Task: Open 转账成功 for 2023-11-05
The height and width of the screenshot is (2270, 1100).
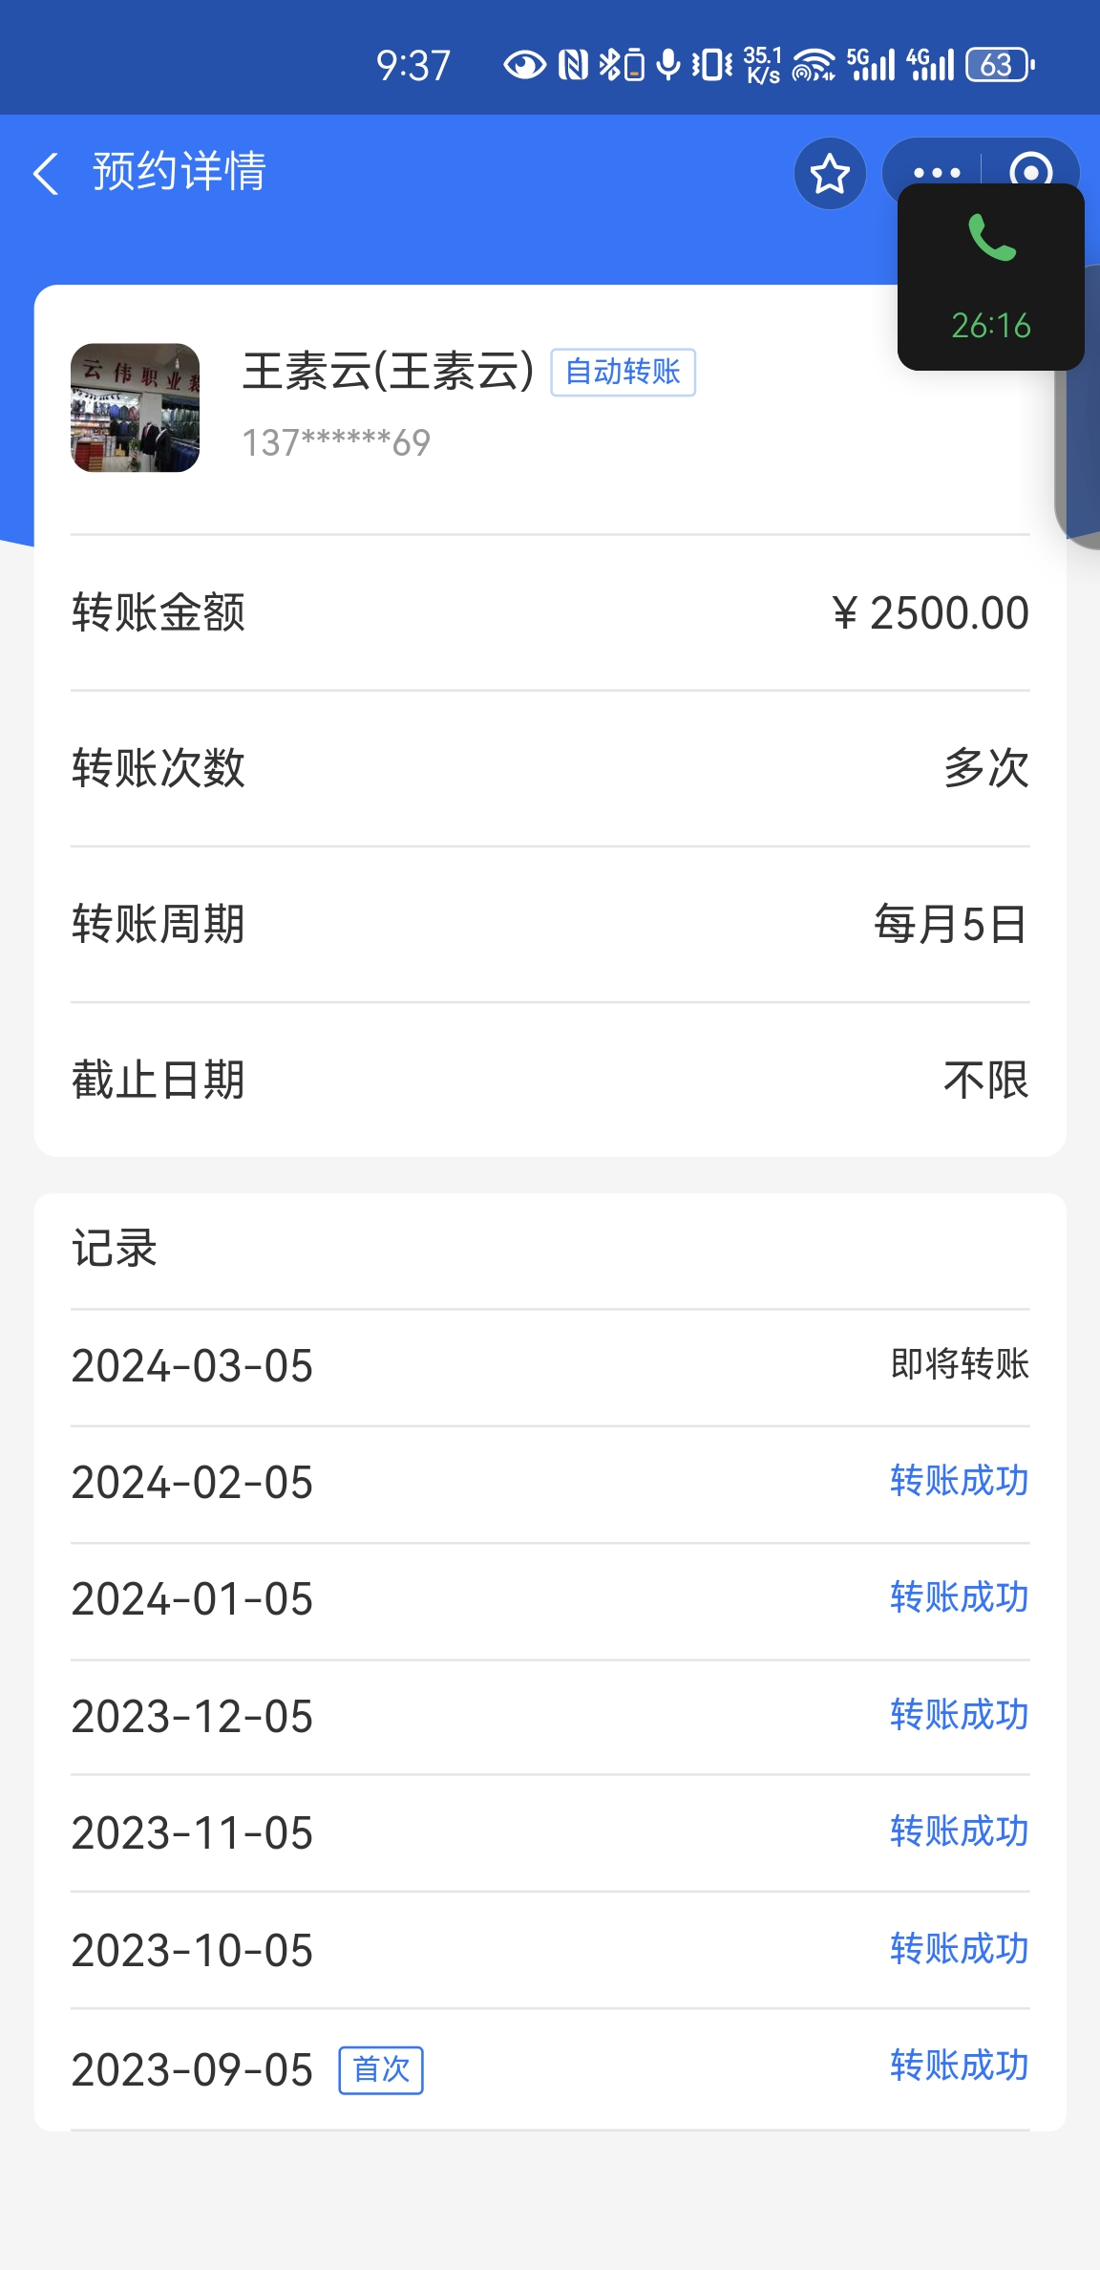Action: pos(959,1831)
